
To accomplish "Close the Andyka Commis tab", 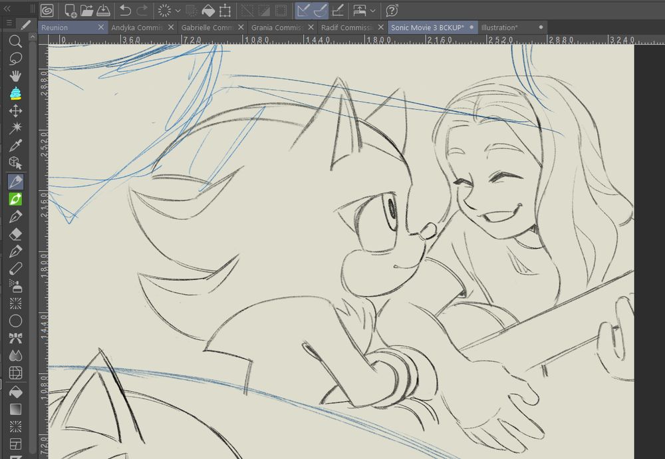I will click(171, 27).
